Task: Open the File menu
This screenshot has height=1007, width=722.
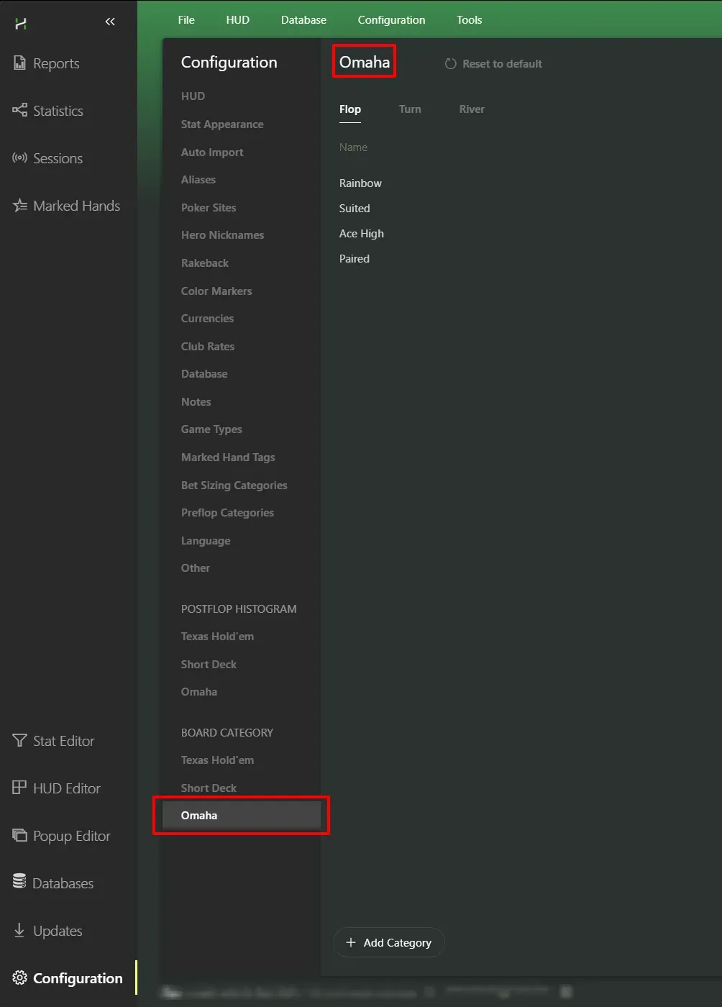Action: pyautogui.click(x=186, y=20)
